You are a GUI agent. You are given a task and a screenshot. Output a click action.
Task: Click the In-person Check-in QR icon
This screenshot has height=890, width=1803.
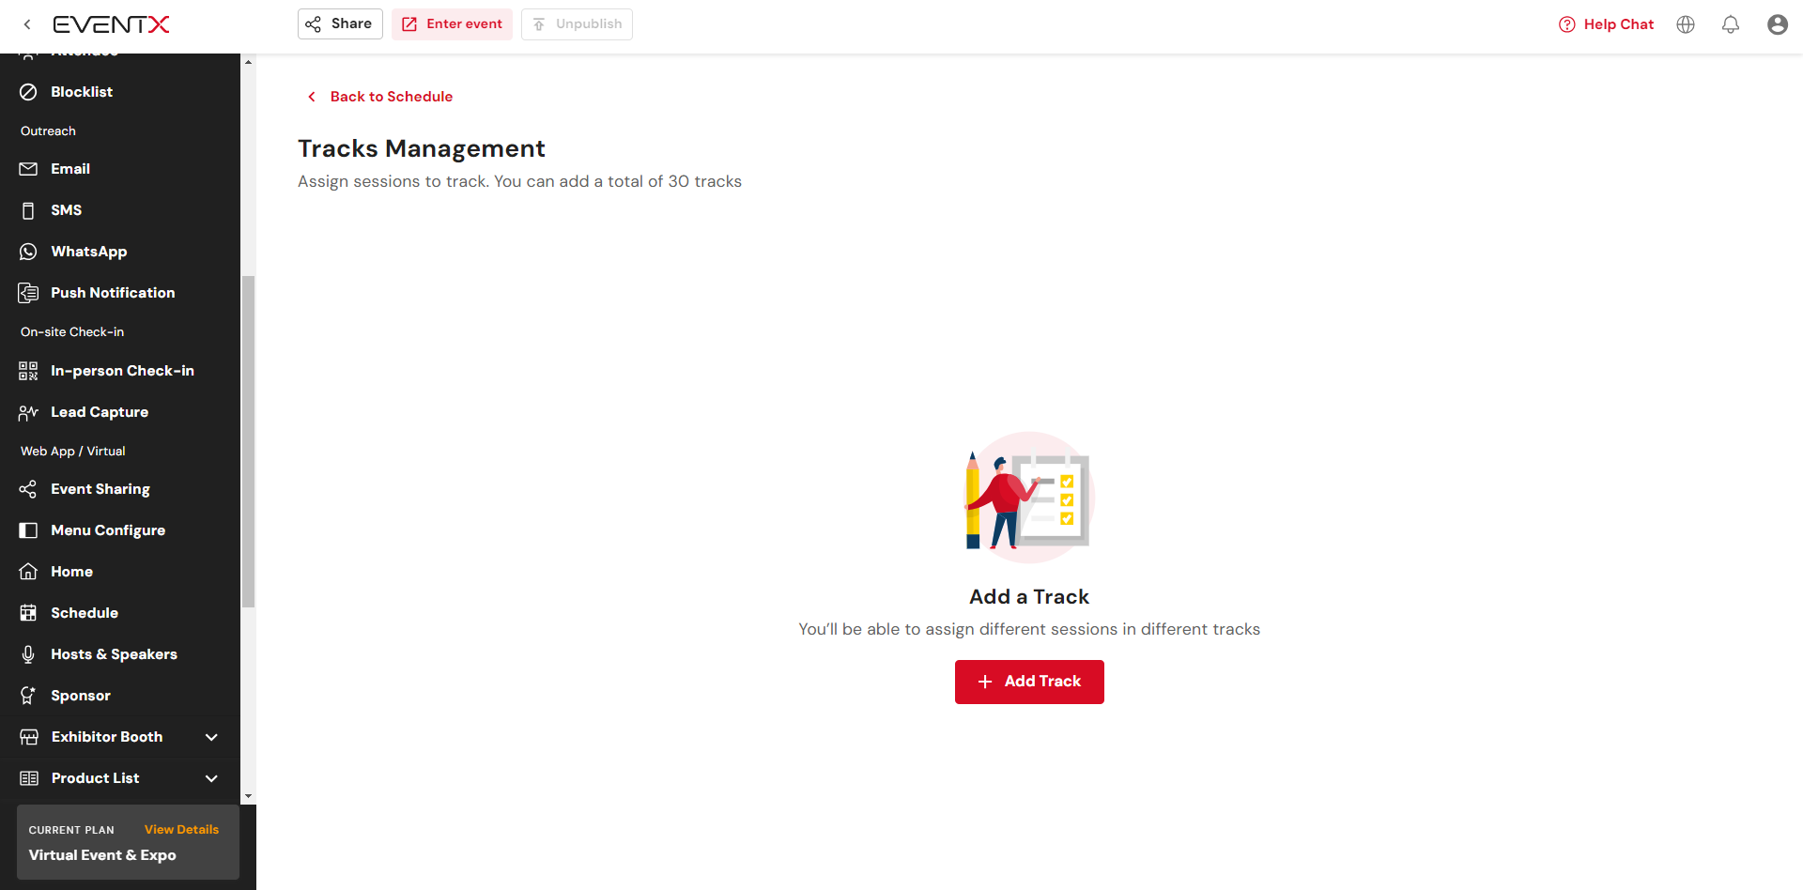click(28, 371)
